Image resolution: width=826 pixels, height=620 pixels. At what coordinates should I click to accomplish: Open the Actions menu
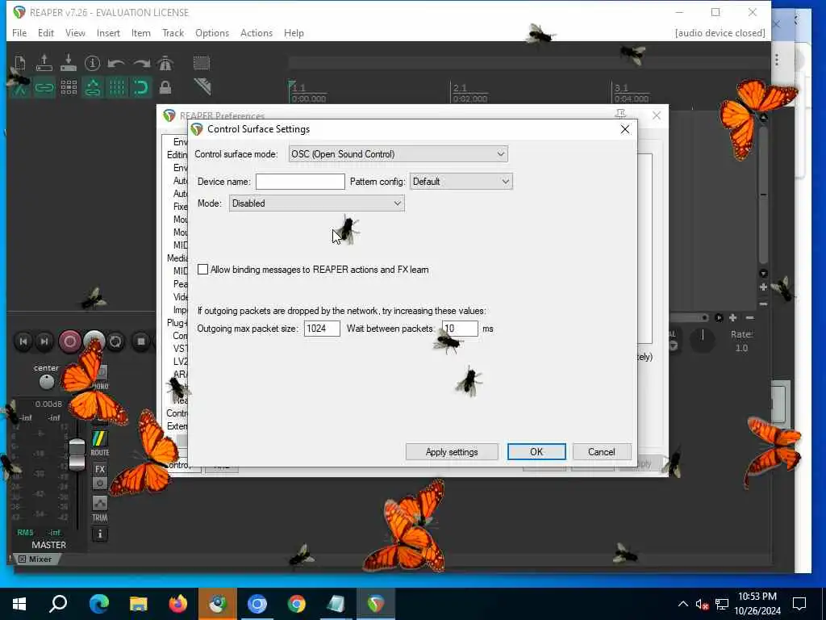pyautogui.click(x=256, y=32)
